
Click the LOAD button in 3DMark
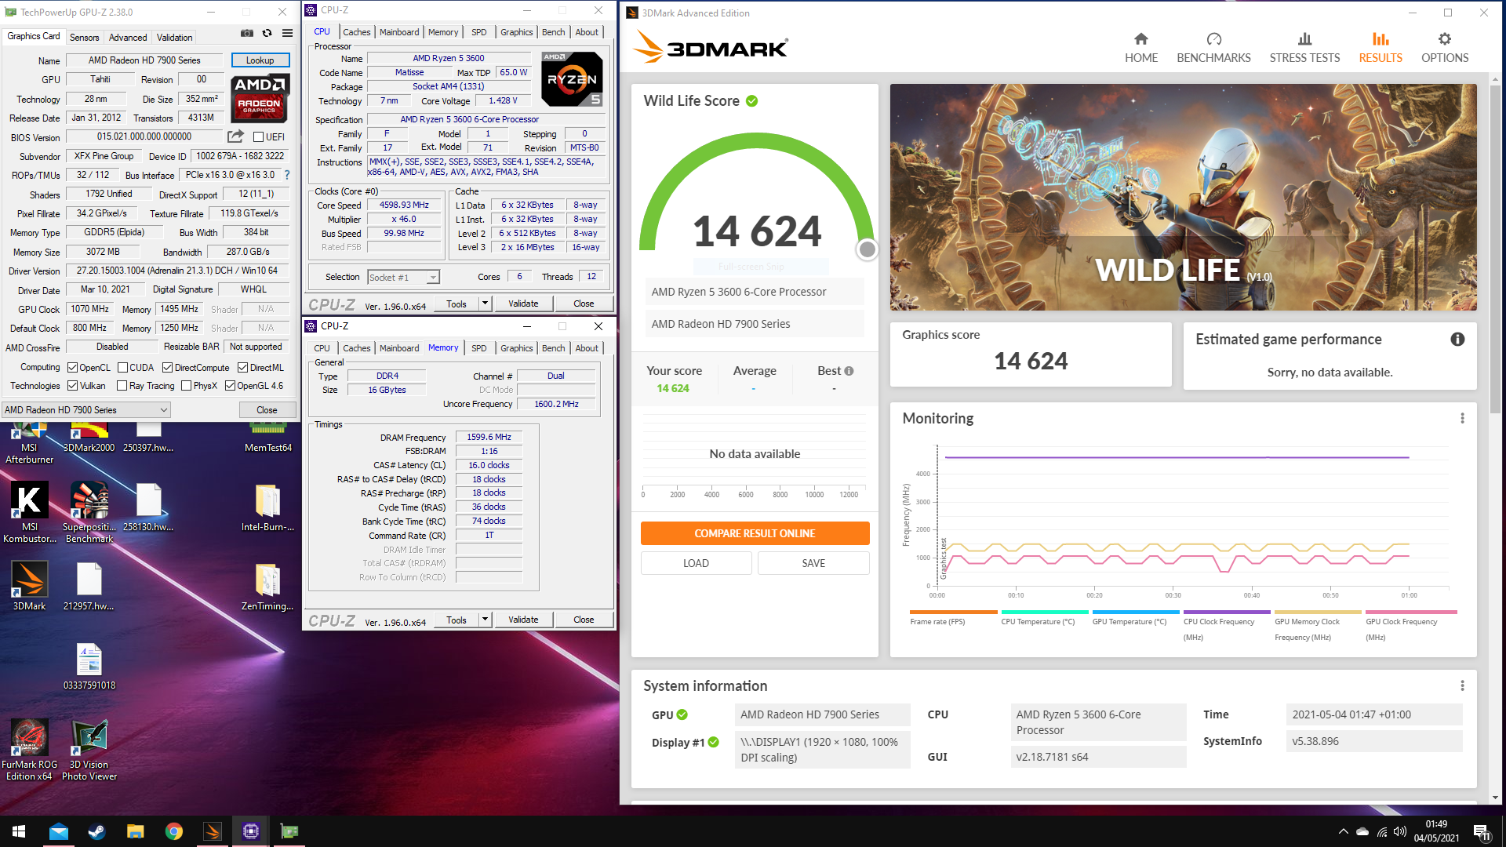click(696, 563)
